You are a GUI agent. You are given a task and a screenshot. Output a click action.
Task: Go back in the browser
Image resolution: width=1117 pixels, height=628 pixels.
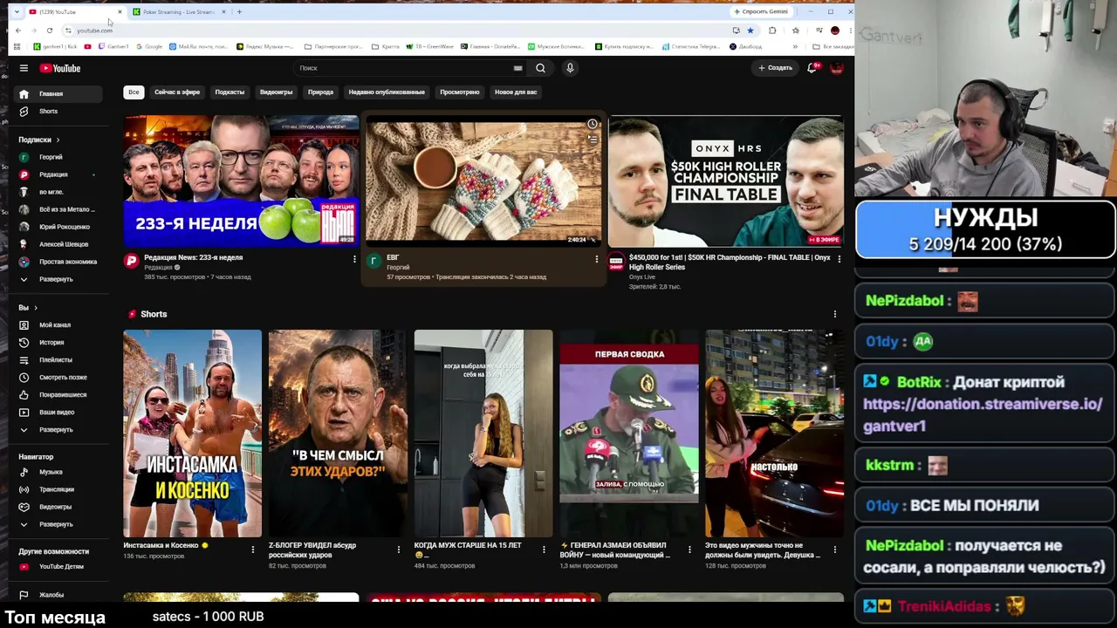[x=18, y=31]
